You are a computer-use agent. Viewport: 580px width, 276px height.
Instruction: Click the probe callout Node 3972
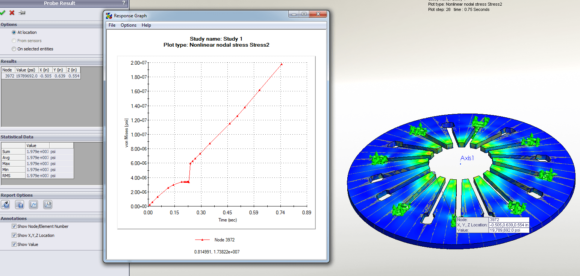493,220
